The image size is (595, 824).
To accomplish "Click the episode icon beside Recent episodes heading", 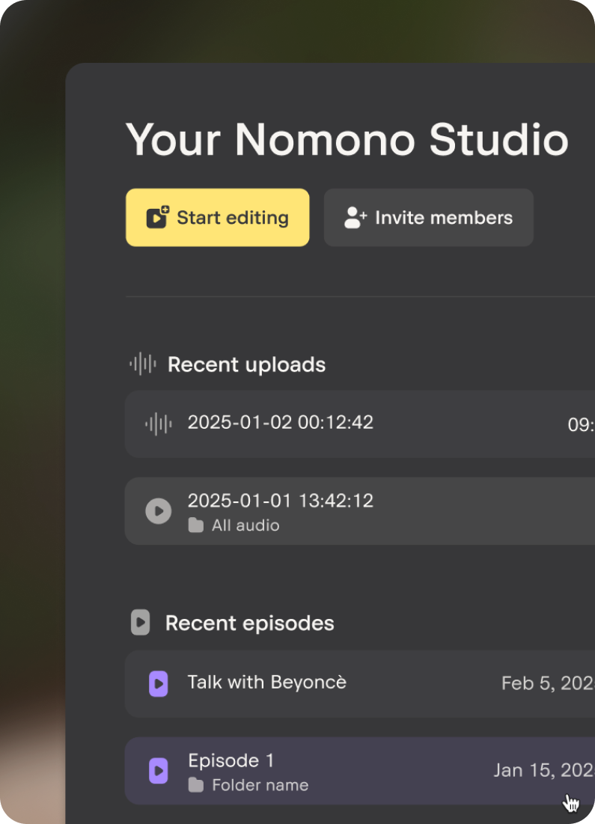I will click(141, 623).
